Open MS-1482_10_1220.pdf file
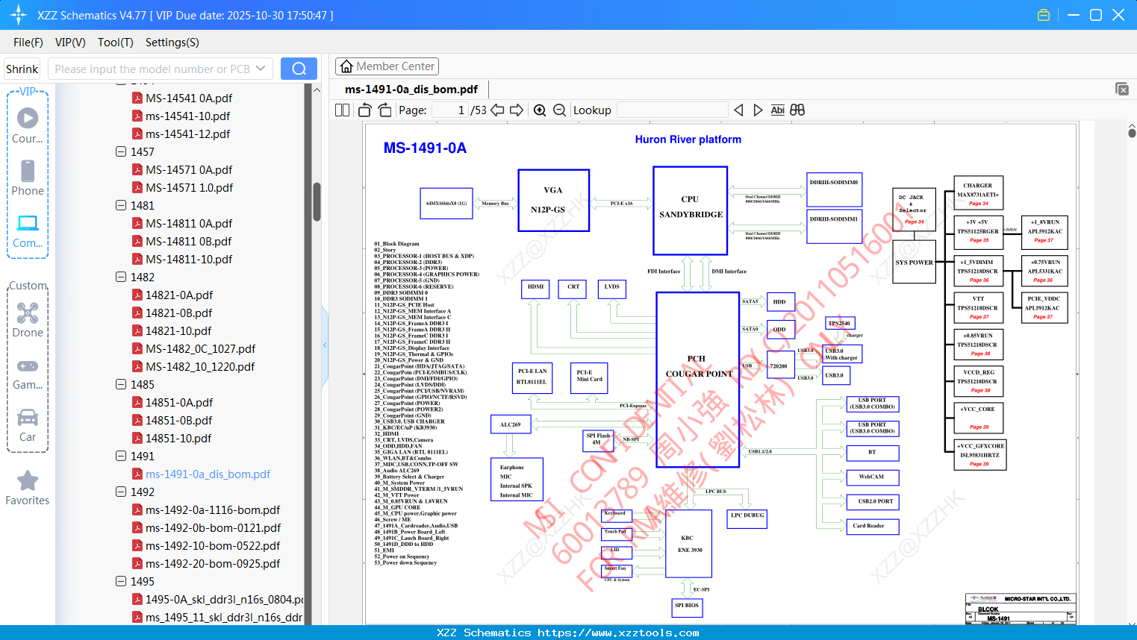Viewport: 1137px width, 640px height. [x=200, y=366]
